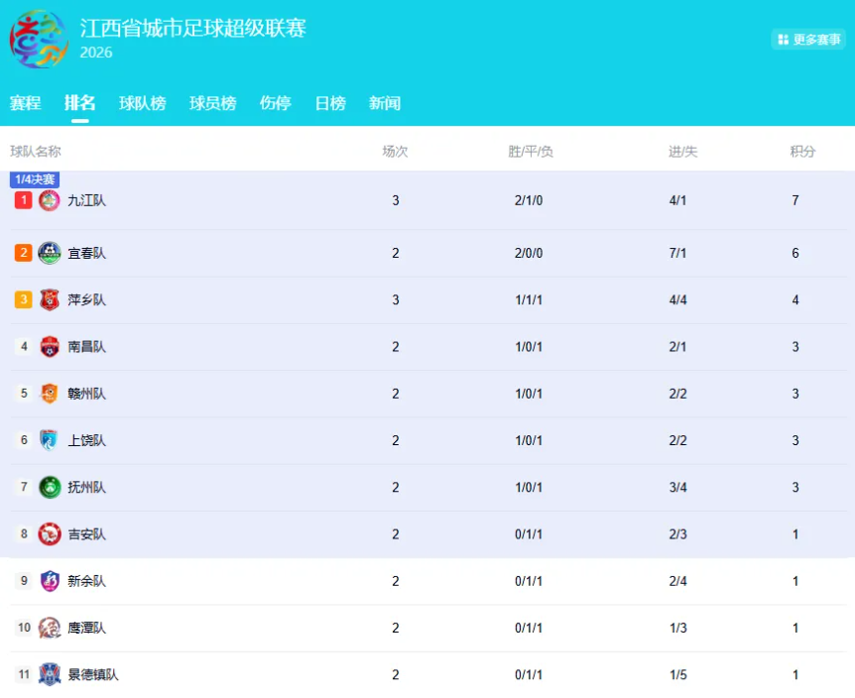Viewport: 855px width, 698px height.
Task: Open team name 萍乡队
Action: (x=86, y=299)
